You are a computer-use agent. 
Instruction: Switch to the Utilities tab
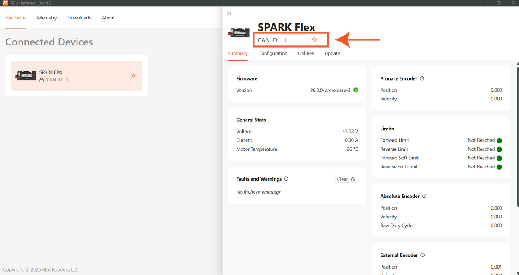click(x=306, y=53)
